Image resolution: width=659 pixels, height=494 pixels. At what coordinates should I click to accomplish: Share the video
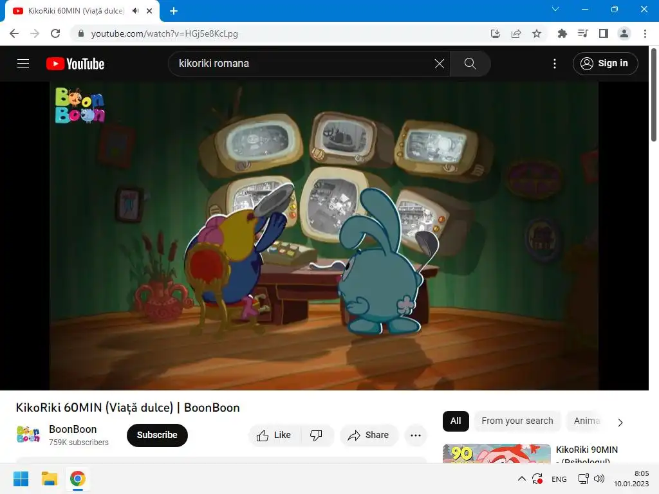click(369, 435)
